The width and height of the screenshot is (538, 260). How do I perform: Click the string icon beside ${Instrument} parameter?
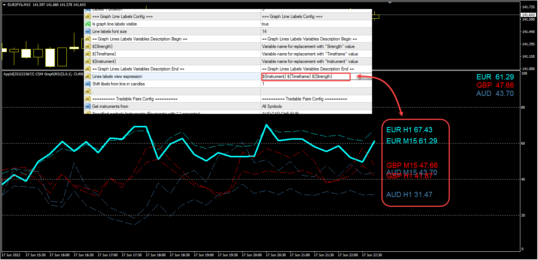(87, 61)
